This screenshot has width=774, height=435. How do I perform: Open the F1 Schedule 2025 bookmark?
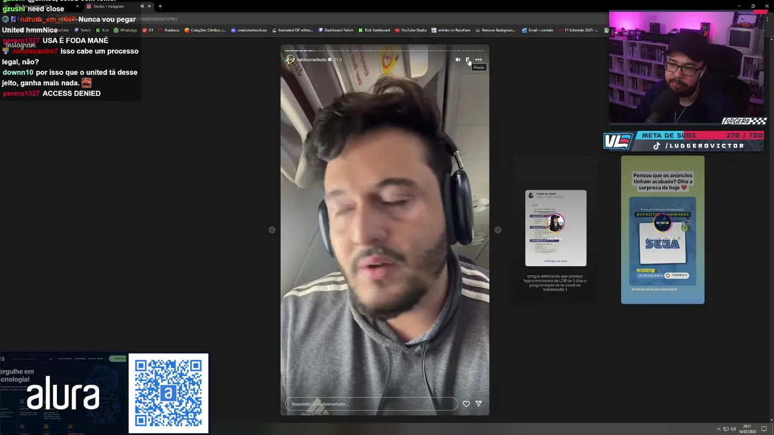tap(577, 30)
